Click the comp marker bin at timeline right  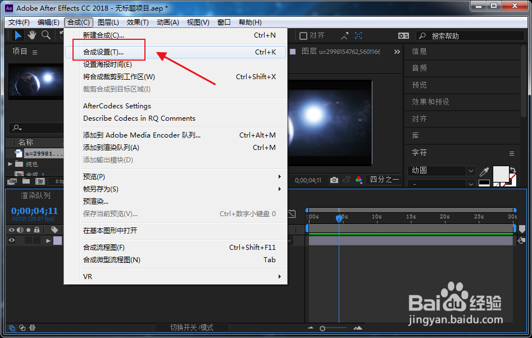(522, 229)
